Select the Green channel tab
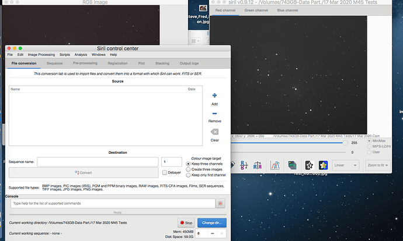403x241 pixels. 256,10
